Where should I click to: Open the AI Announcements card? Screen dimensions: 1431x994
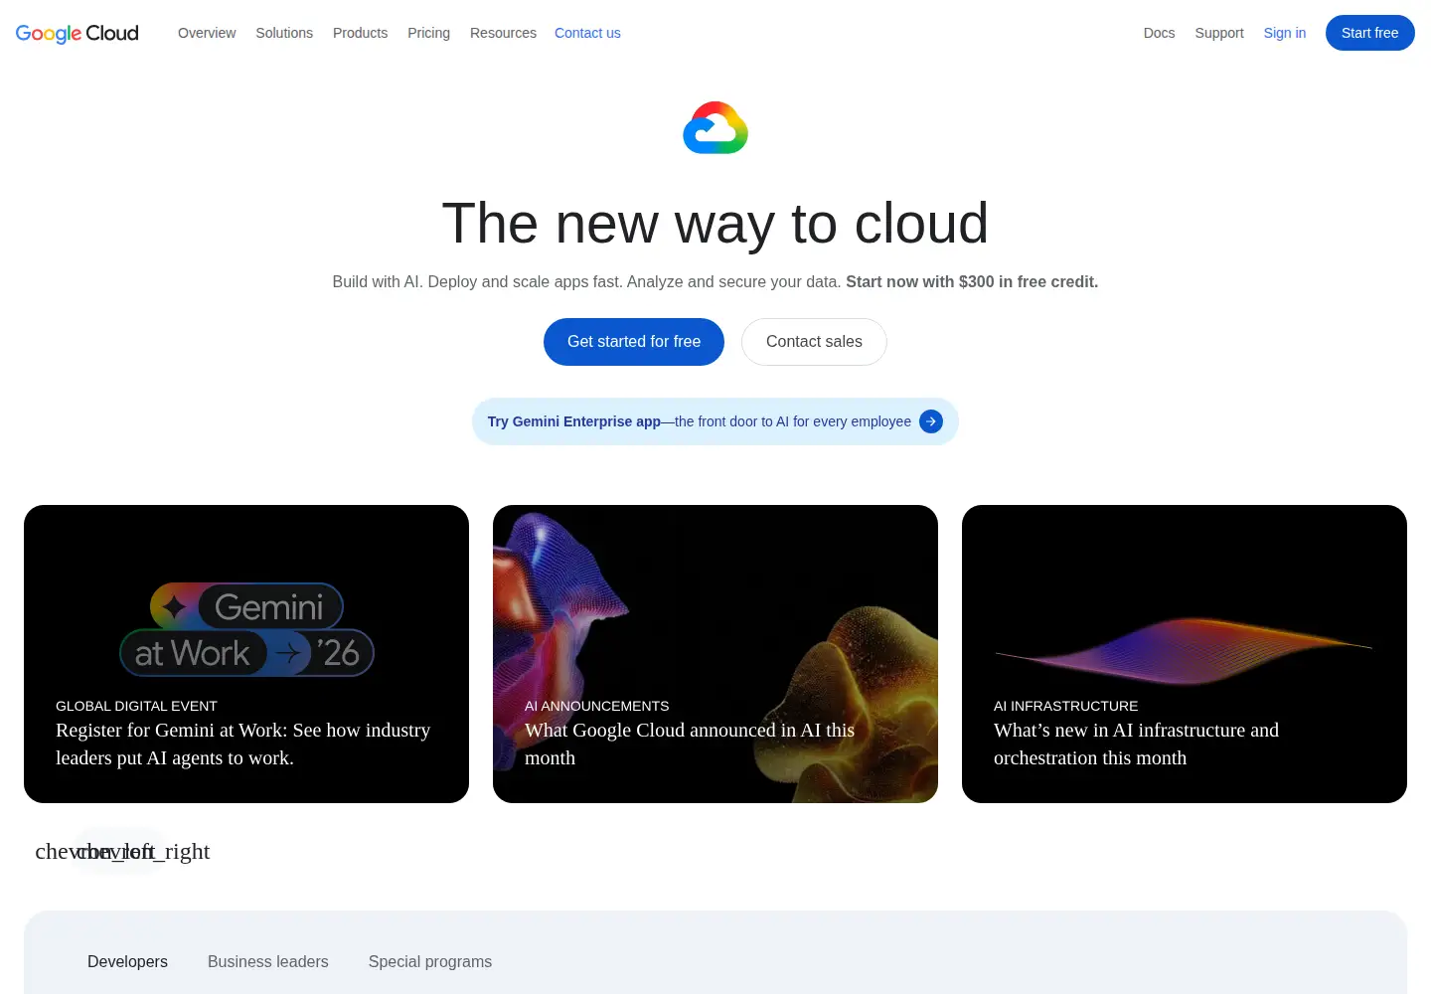tap(715, 654)
